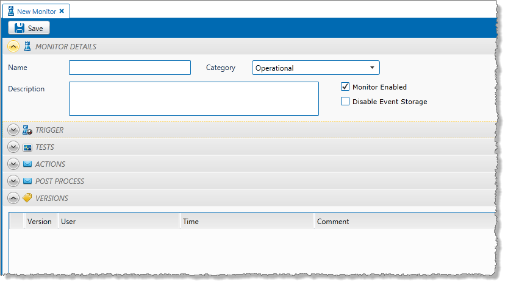
Task: Click the POST PROCESS heading text
Action: 60,181
